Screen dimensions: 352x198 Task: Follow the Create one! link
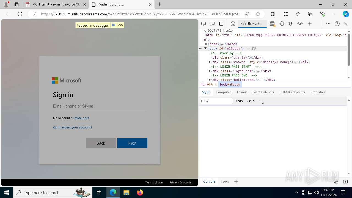point(81,118)
